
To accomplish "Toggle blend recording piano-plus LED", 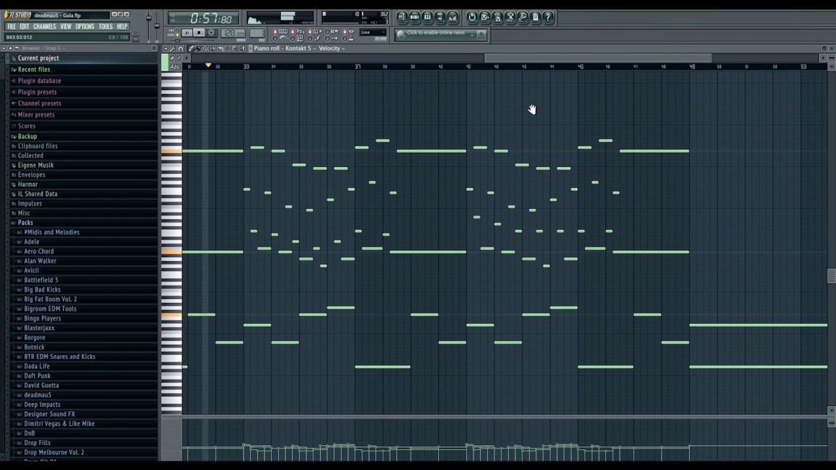I will (310, 32).
